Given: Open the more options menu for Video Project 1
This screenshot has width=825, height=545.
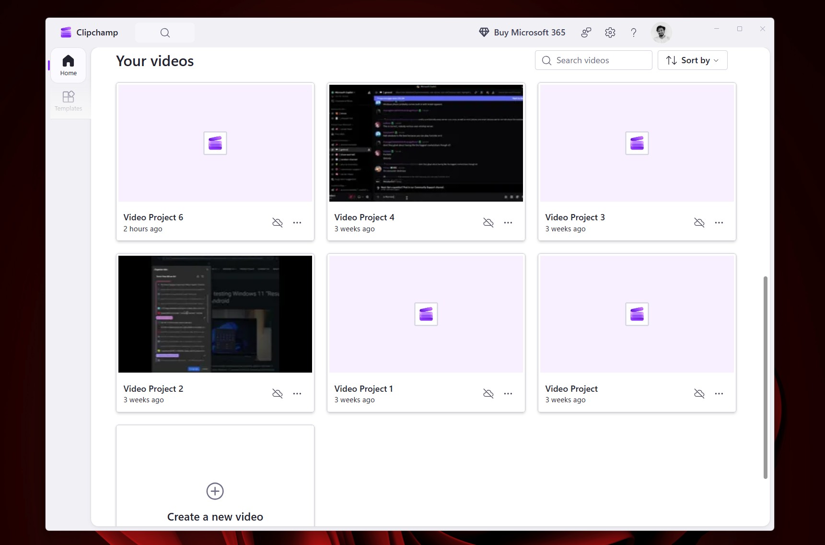Looking at the screenshot, I should 508,393.
